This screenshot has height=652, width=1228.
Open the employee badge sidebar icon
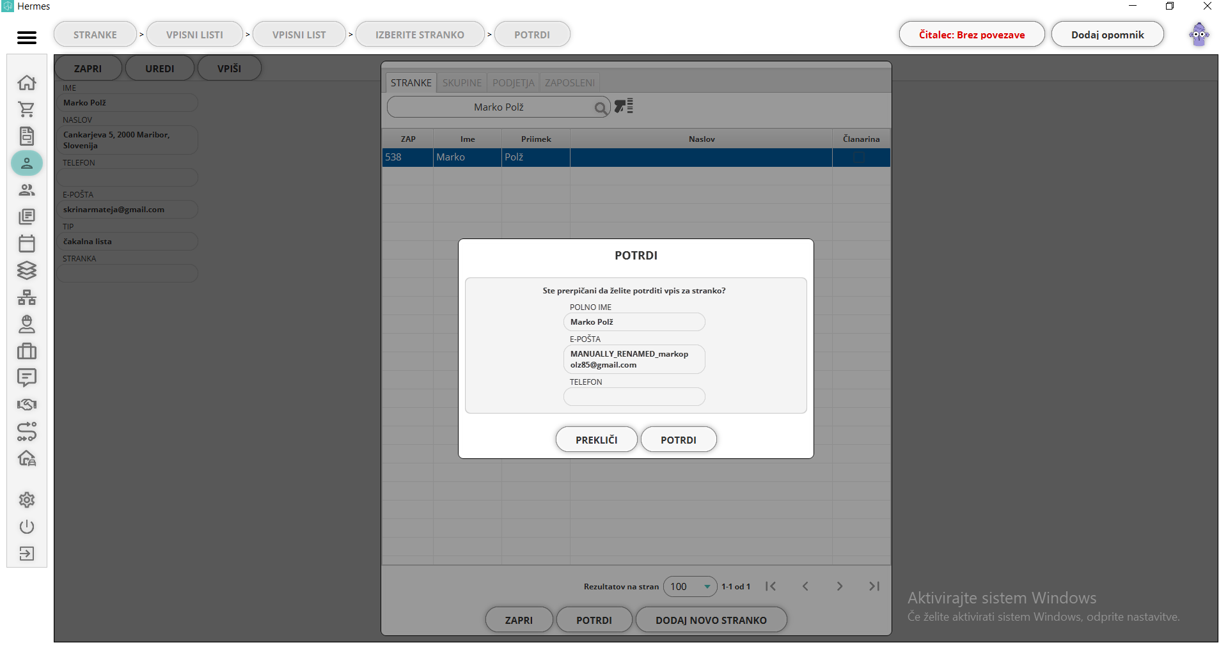pyautogui.click(x=27, y=324)
